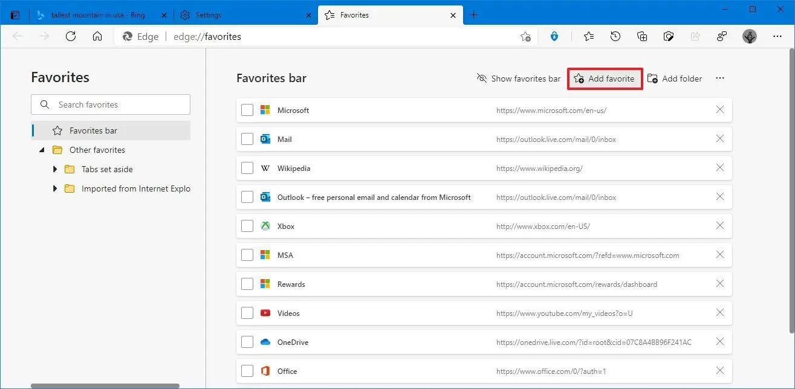Viewport: 795px width, 389px height.
Task: Open the profile avatar icon
Action: pyautogui.click(x=750, y=36)
